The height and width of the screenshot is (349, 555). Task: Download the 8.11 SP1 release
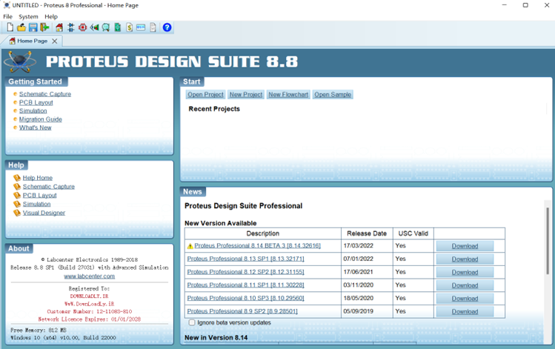(465, 285)
